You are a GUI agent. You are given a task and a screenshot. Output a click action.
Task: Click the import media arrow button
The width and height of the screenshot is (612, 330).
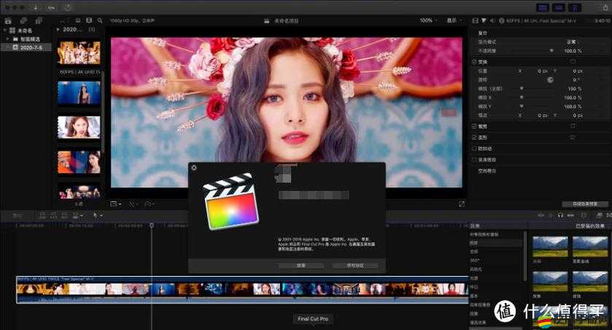tap(36, 7)
